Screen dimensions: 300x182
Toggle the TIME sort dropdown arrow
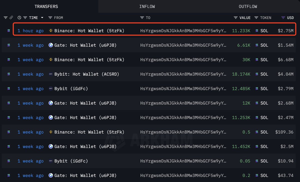click(42, 18)
